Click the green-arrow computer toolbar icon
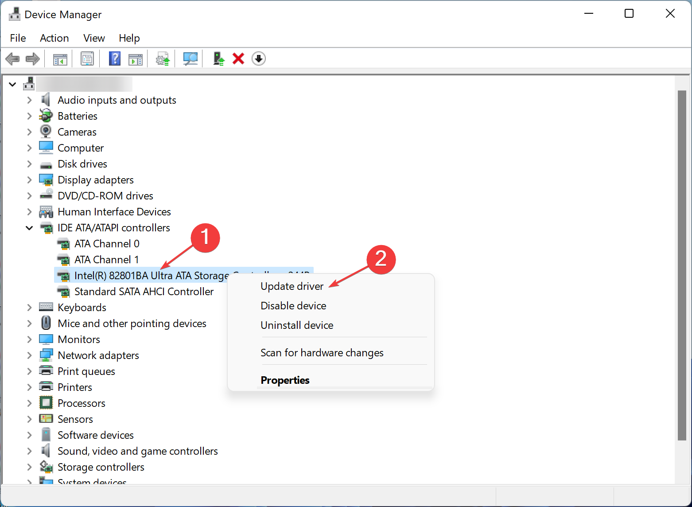 [218, 58]
